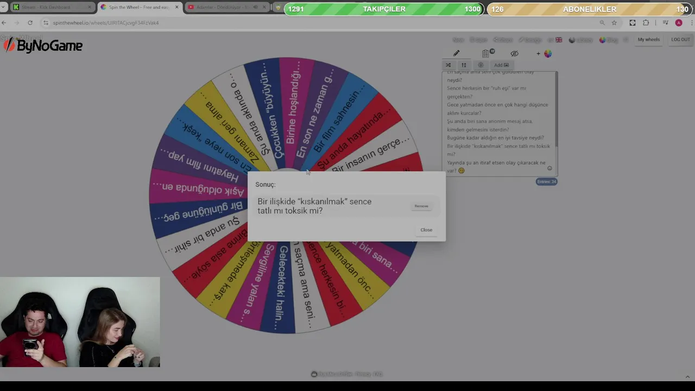Click the Entries: 24 badge

[x=546, y=181]
